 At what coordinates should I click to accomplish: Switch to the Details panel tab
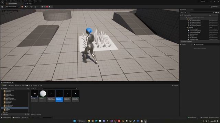point(184,44)
